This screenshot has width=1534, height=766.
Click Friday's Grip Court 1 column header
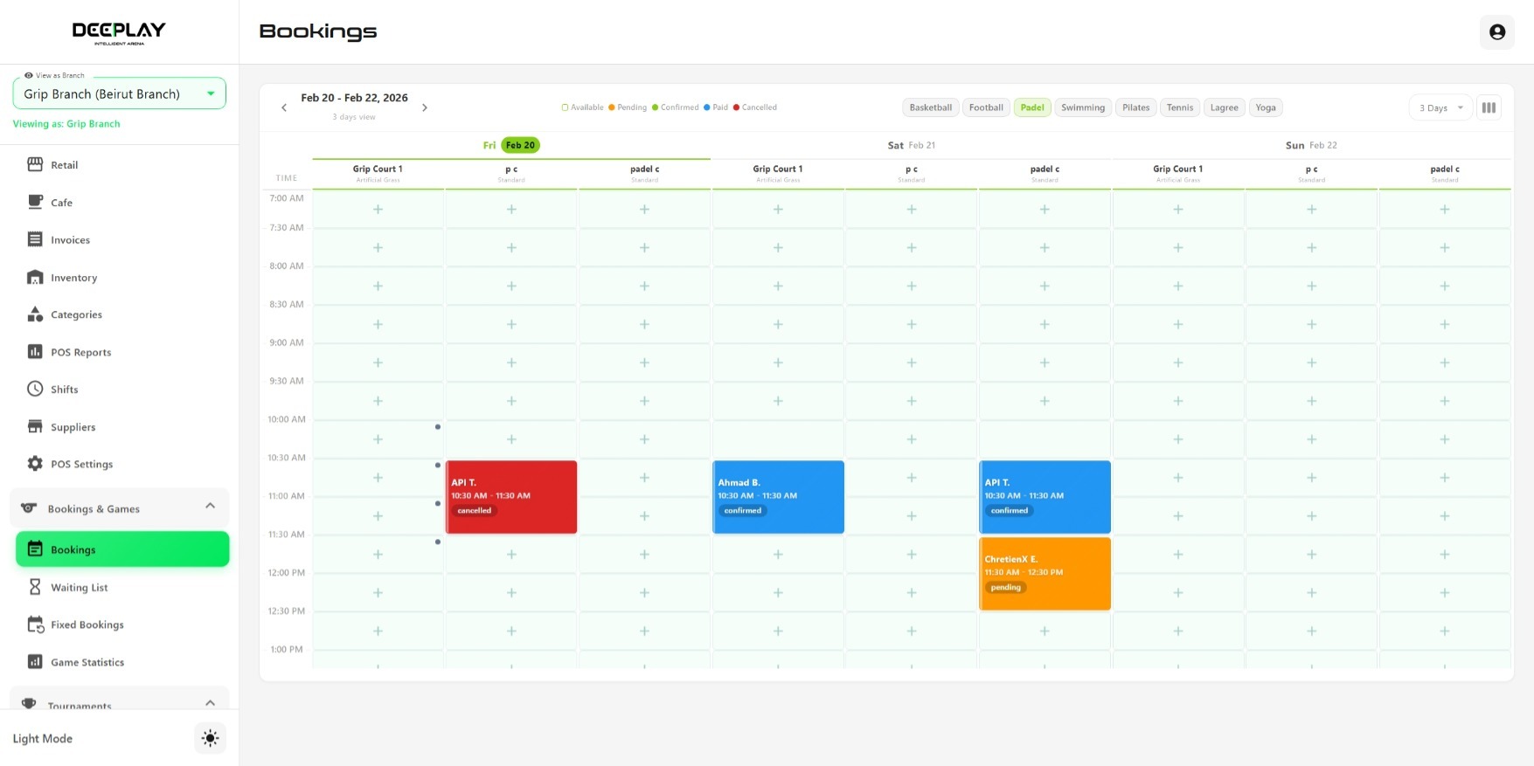[378, 173]
